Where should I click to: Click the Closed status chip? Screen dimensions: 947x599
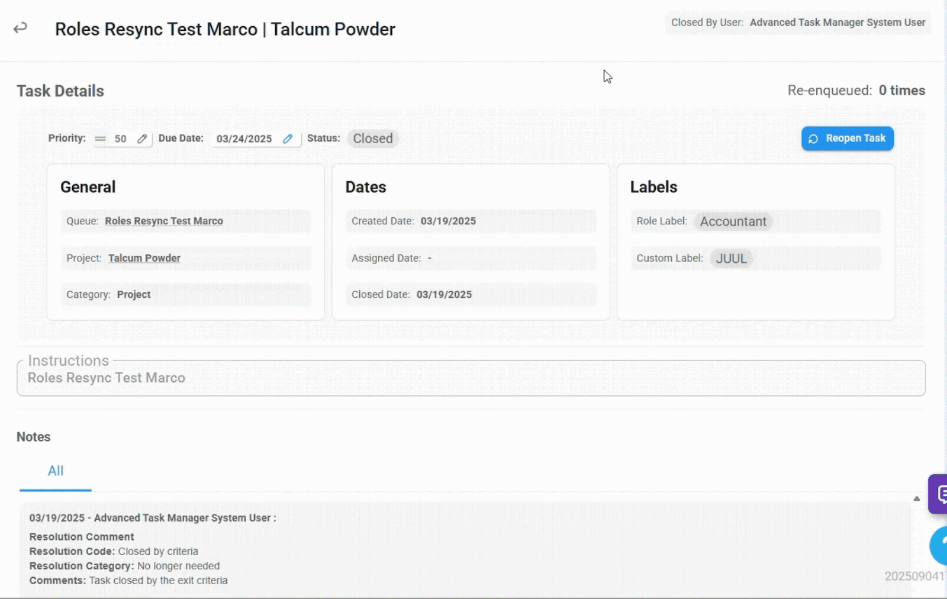click(373, 139)
